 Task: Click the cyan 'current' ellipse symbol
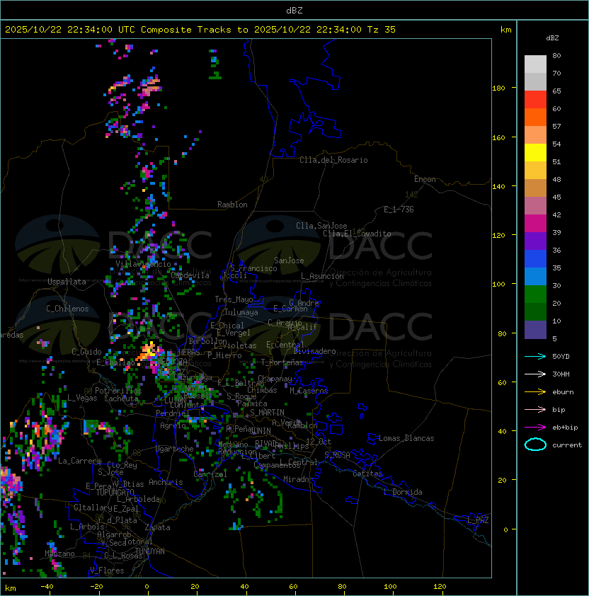[535, 445]
